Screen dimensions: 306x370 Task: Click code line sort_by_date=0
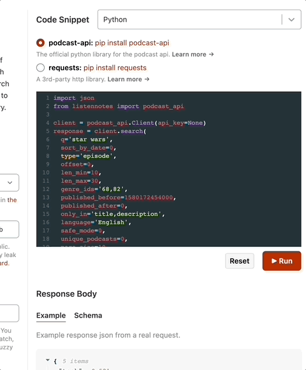(89, 148)
